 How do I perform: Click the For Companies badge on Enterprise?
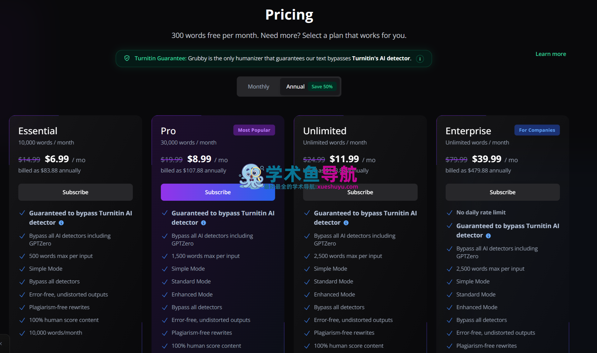click(537, 130)
